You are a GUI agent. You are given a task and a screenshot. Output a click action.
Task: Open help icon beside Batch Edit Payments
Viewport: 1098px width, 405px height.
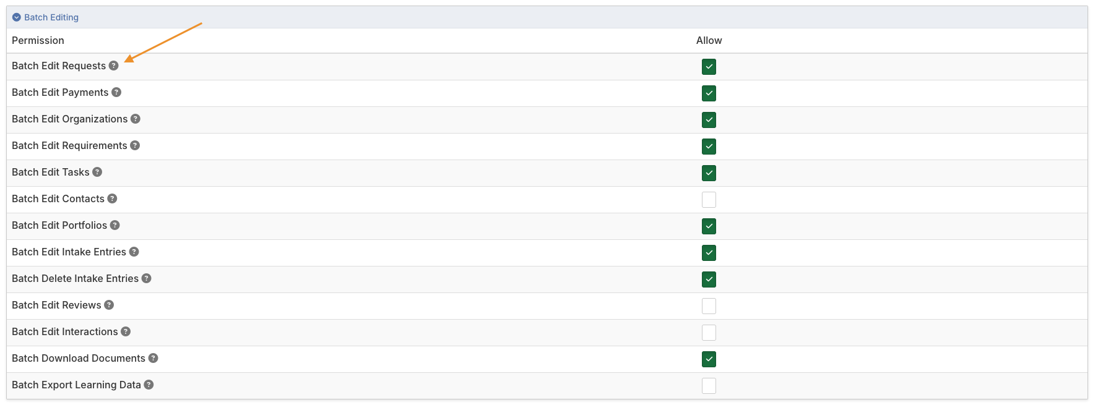[116, 92]
